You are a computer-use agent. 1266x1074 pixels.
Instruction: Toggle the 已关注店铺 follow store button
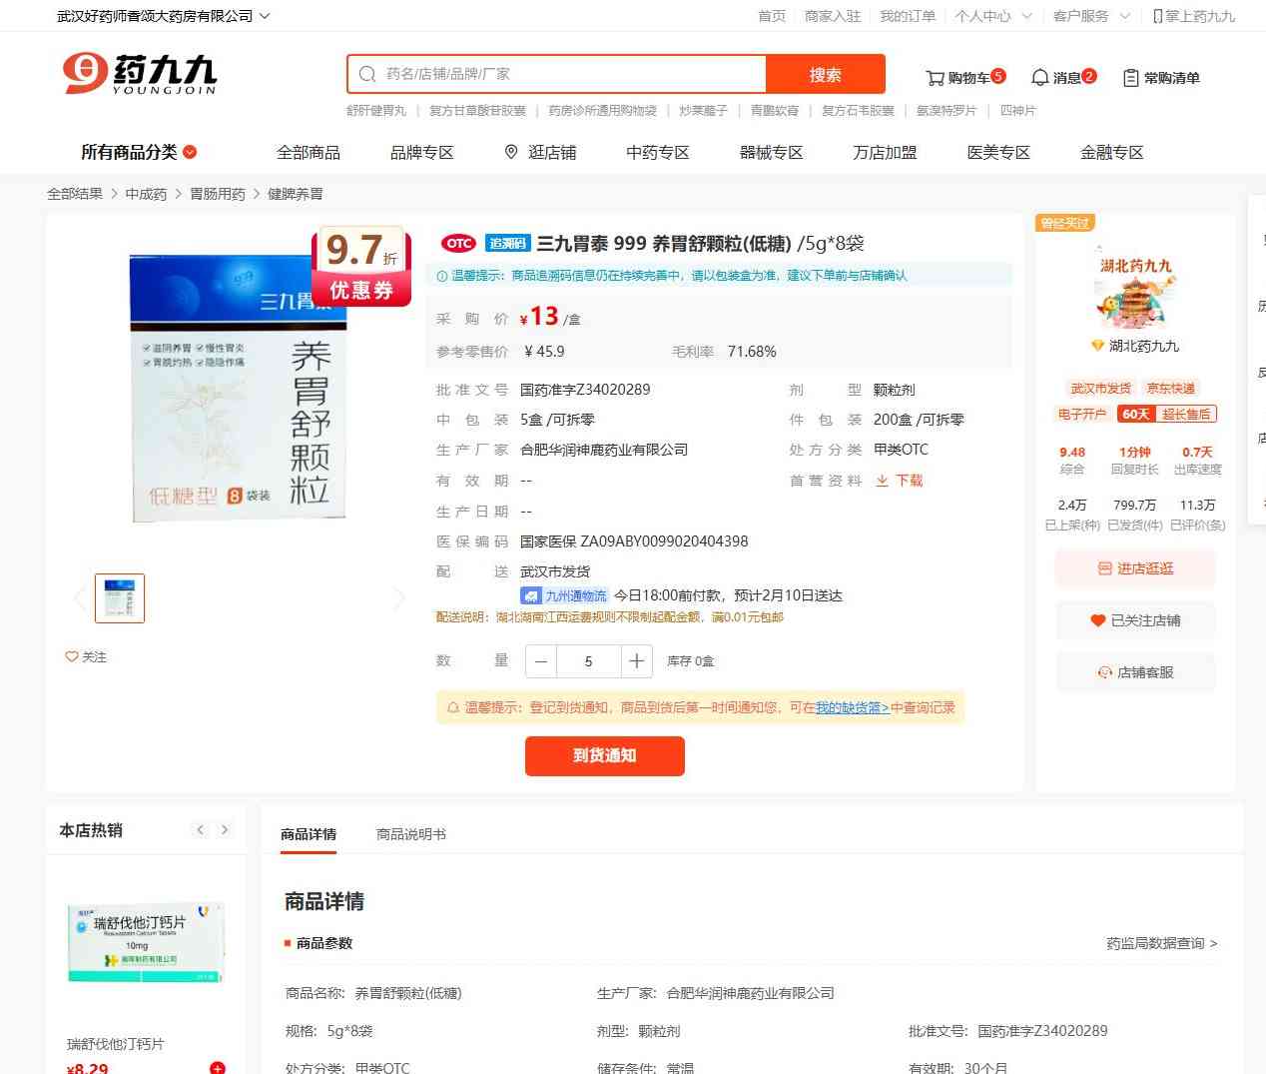[x=1135, y=620]
